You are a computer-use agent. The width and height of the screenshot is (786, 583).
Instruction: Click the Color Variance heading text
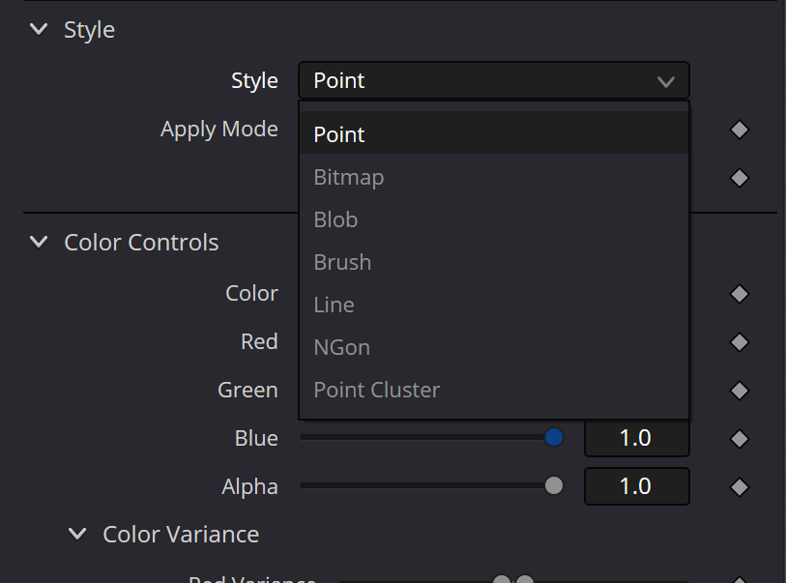click(181, 535)
